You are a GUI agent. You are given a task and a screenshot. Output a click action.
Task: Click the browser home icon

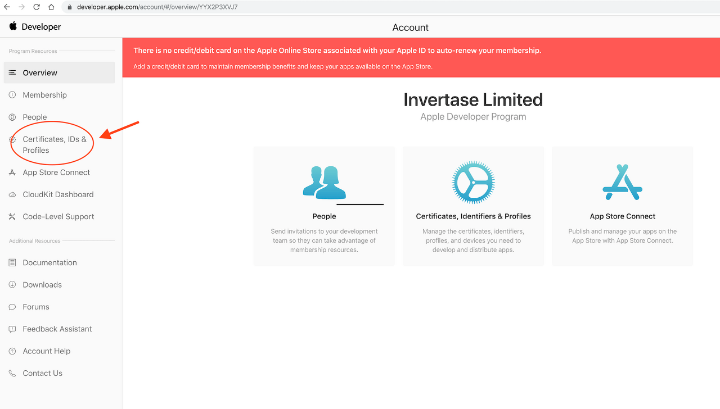pyautogui.click(x=51, y=7)
